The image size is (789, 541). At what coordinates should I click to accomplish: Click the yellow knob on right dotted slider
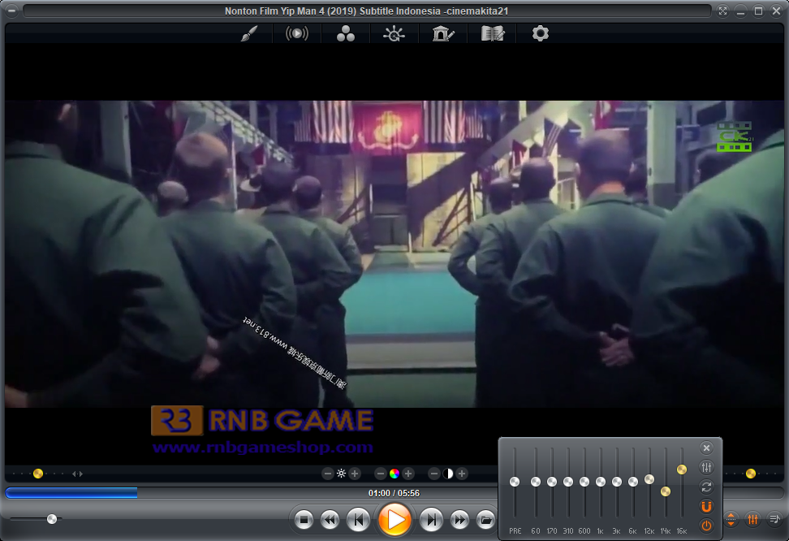(751, 474)
